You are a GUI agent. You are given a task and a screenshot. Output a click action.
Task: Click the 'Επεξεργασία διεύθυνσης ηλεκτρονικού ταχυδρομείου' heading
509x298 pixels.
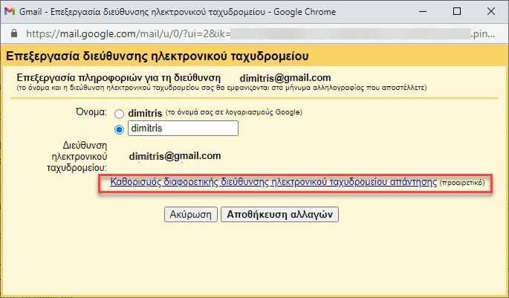coord(157,56)
